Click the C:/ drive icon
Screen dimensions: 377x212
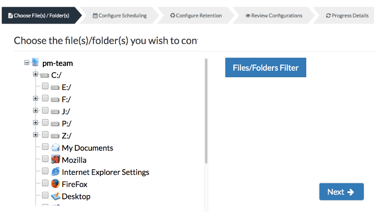pos(44,75)
